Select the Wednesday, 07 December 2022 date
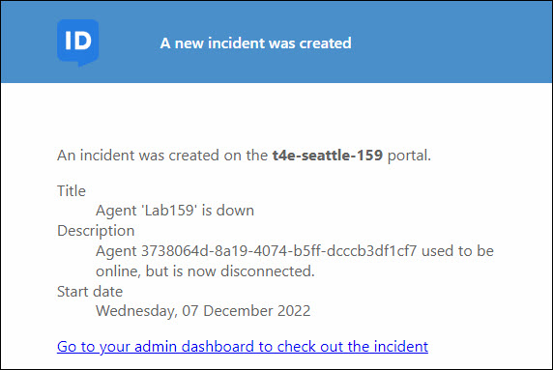 coord(203,311)
